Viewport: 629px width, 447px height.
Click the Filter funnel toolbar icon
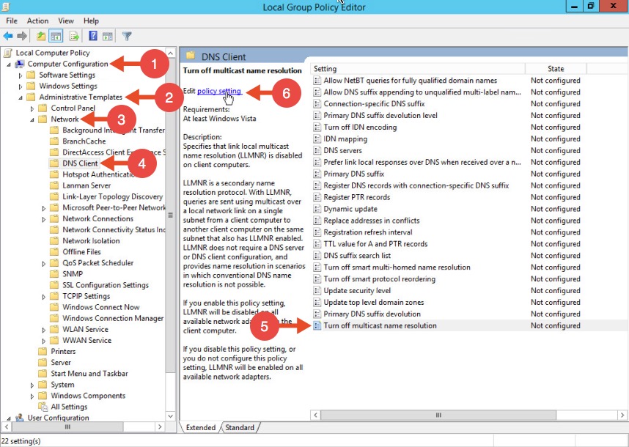(127, 36)
